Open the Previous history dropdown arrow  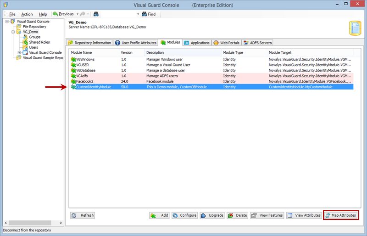pyautogui.click(x=78, y=14)
